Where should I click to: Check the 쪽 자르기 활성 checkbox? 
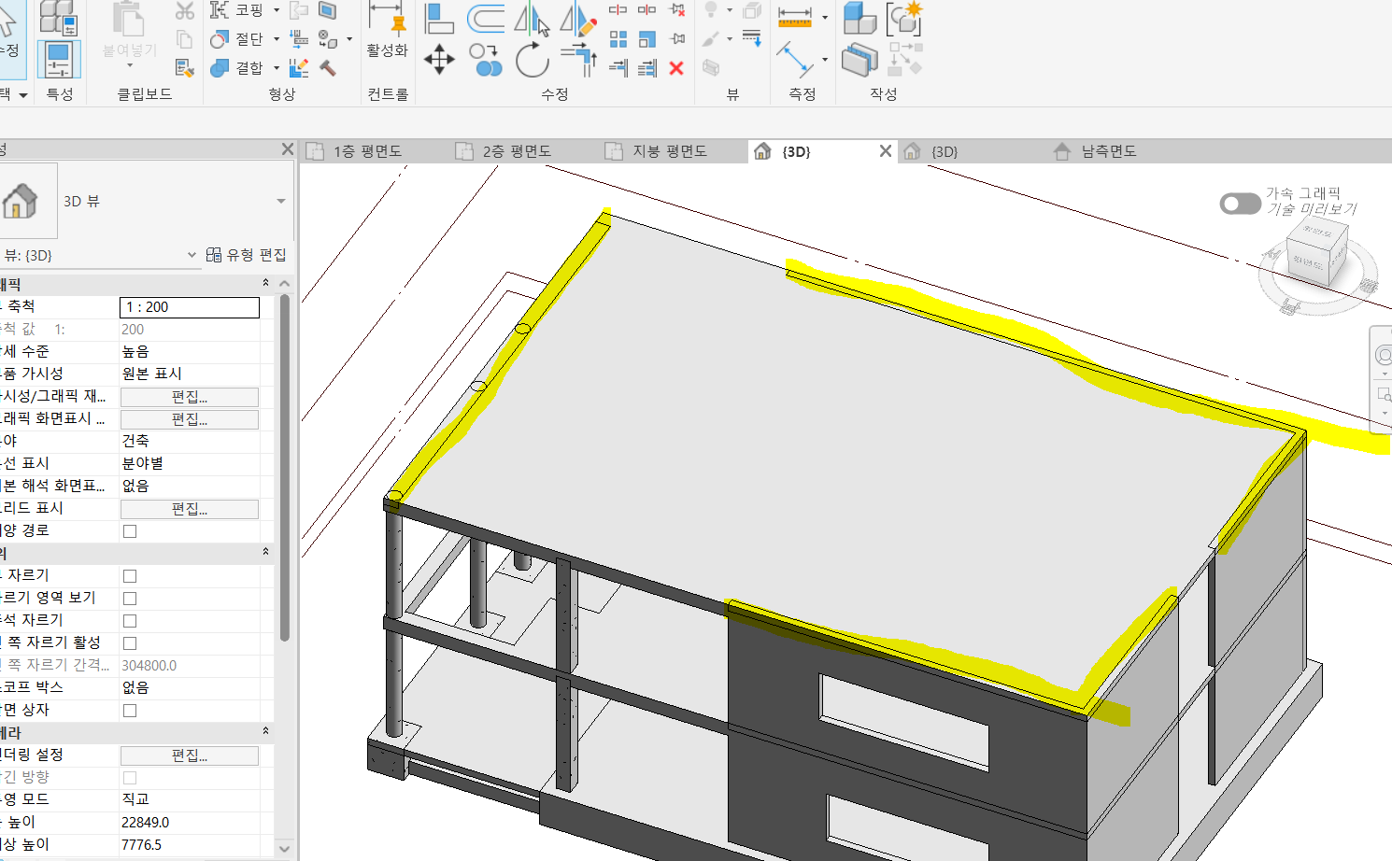point(130,643)
